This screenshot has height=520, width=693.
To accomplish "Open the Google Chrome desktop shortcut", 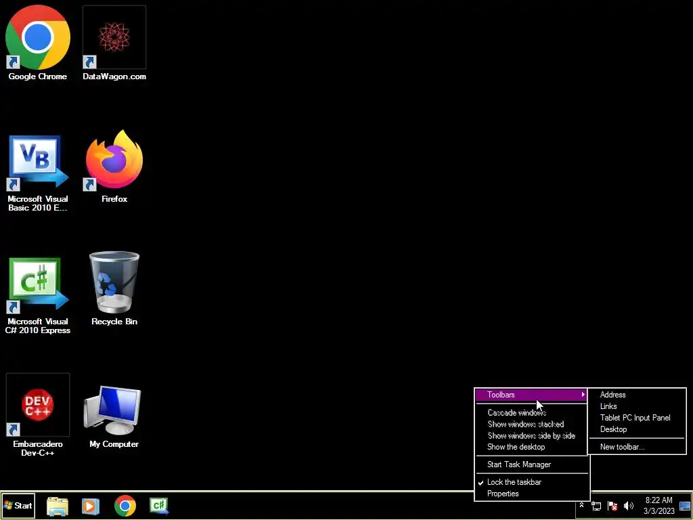I will [x=38, y=43].
